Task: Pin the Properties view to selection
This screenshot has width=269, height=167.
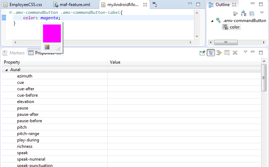Action: pyautogui.click(x=202, y=53)
